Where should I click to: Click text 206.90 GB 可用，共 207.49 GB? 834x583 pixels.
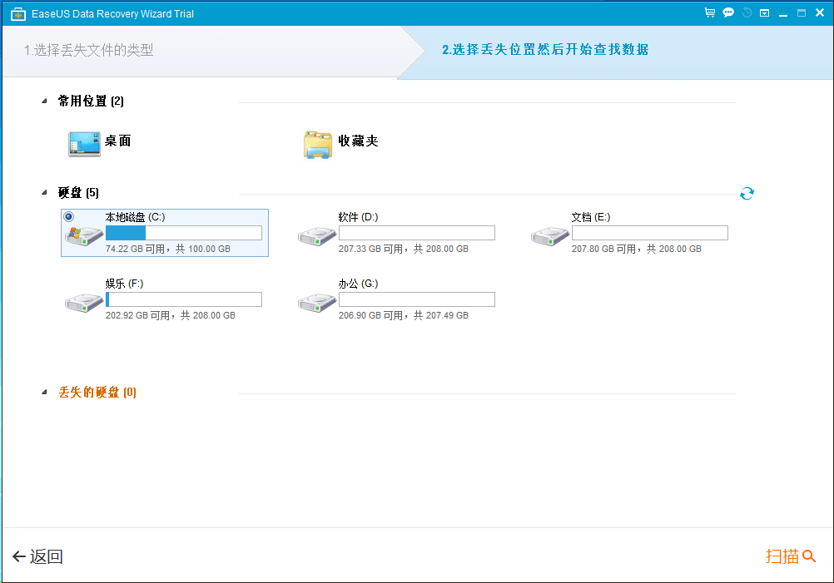pos(403,316)
